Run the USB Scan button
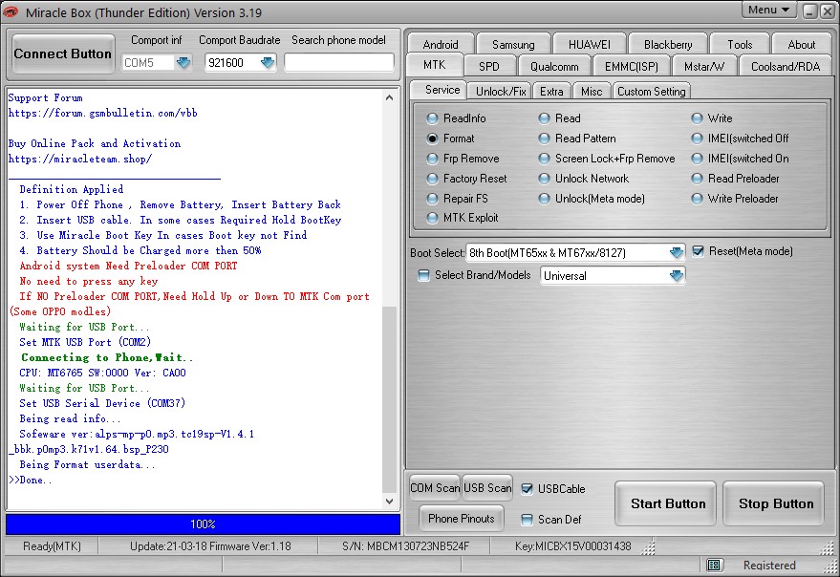Viewport: 840px width, 577px height. (x=487, y=488)
